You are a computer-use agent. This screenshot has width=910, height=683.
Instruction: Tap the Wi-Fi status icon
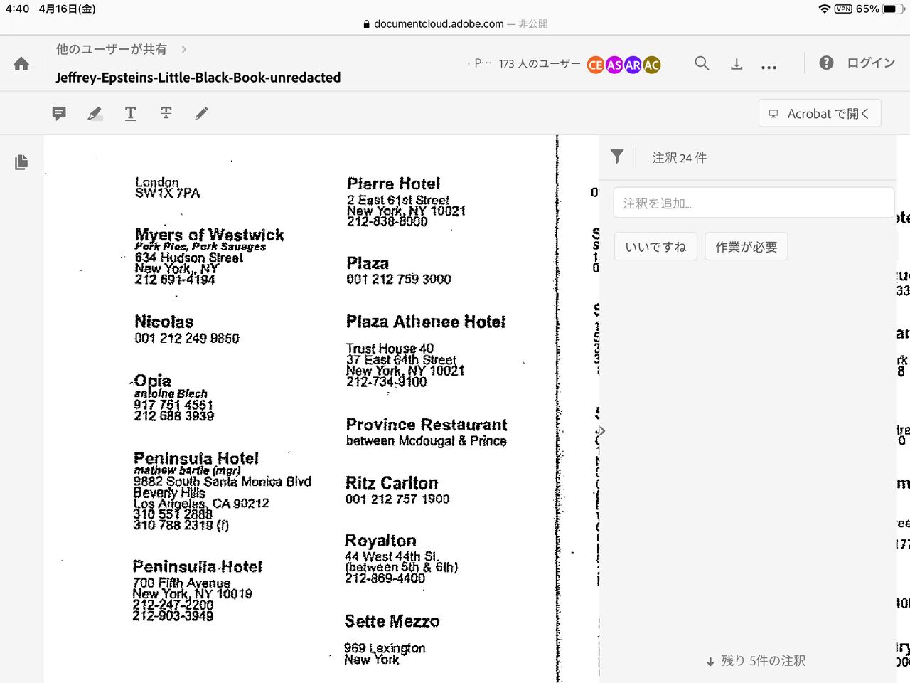[x=825, y=9]
